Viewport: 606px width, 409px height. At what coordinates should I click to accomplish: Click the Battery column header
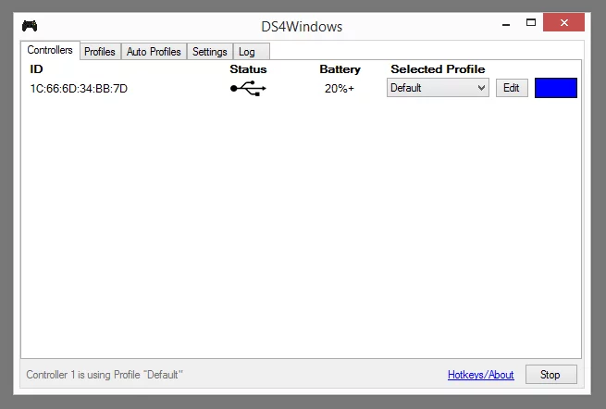point(340,69)
